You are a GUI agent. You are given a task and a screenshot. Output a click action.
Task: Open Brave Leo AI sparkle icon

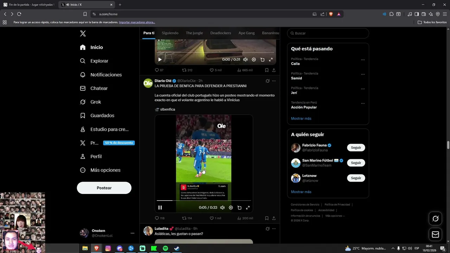coord(431,14)
